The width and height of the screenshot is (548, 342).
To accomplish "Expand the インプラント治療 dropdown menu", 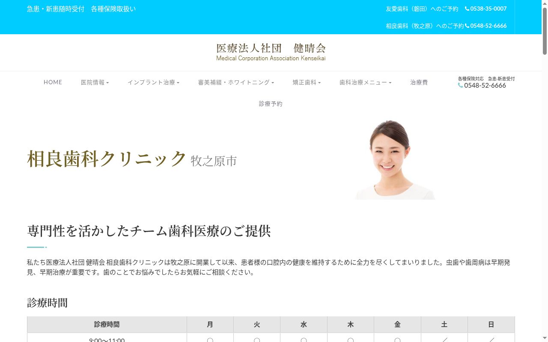I will tap(153, 82).
